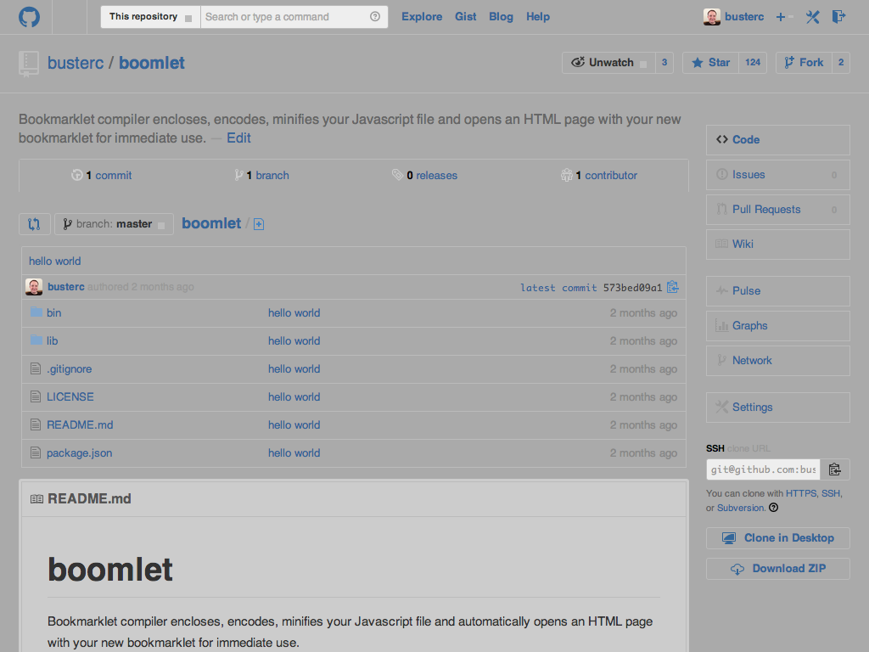
Task: Click the lib folder icon
Action: pyautogui.click(x=36, y=340)
